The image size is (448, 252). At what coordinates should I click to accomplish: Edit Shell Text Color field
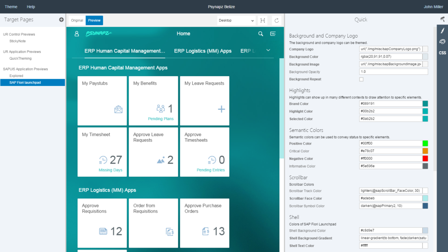(x=391, y=245)
